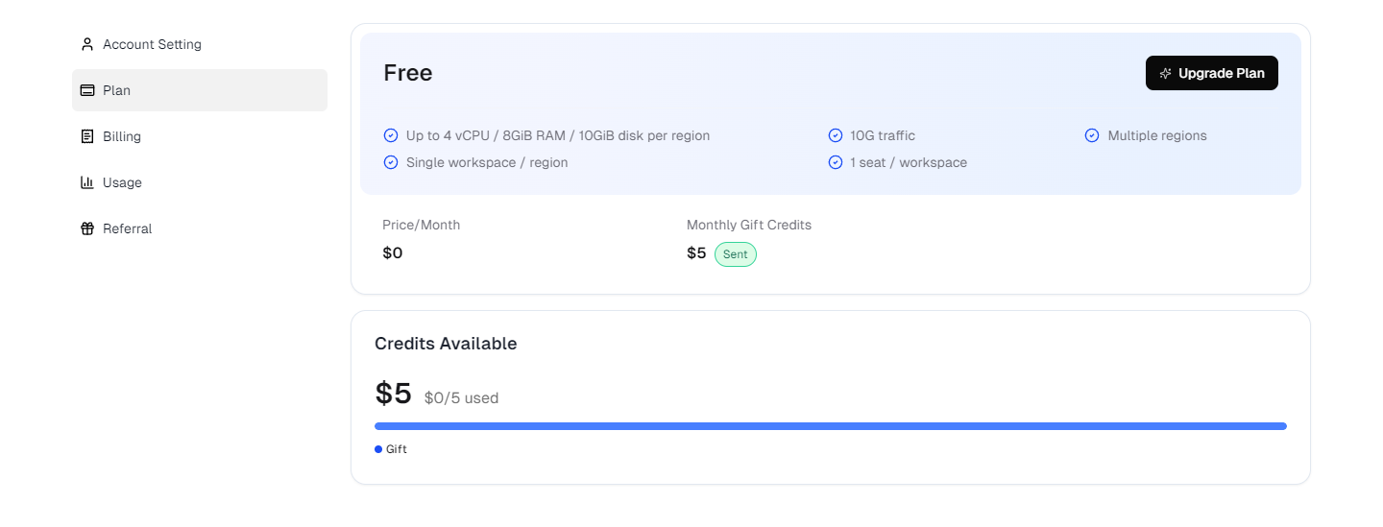The width and height of the screenshot is (1383, 527).
Task: Open the Usage section
Action: pyautogui.click(x=200, y=182)
